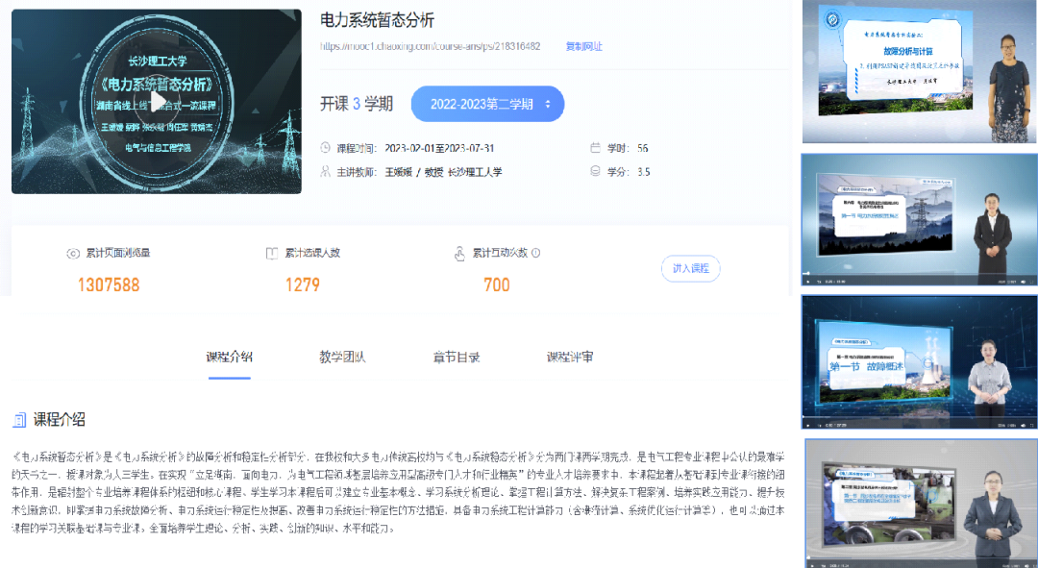1038x568 pixels.
Task: Click the page views eye icon
Action: [73, 253]
